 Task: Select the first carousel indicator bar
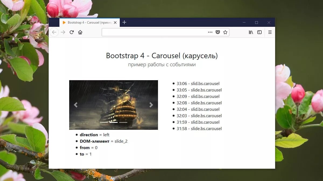[x=104, y=122]
